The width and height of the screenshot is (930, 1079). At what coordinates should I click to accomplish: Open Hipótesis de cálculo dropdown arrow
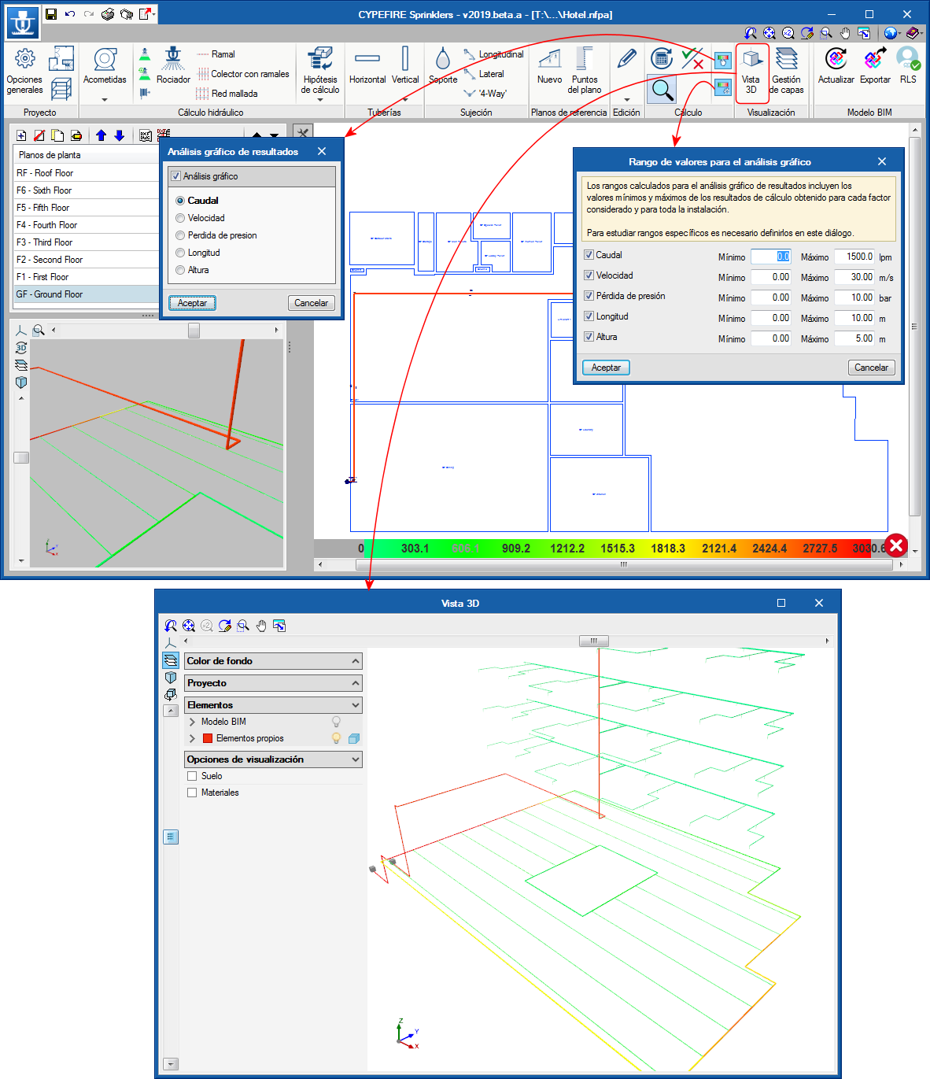point(320,100)
